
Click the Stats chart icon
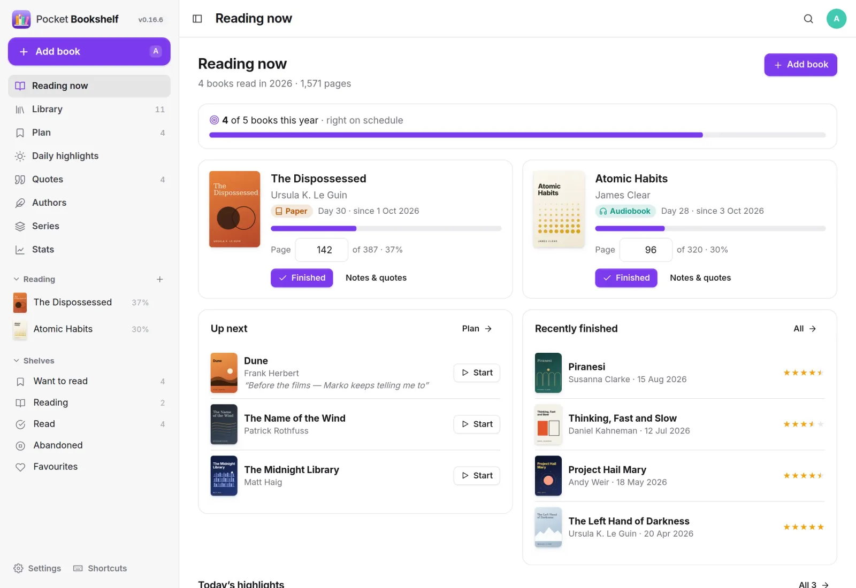click(20, 250)
